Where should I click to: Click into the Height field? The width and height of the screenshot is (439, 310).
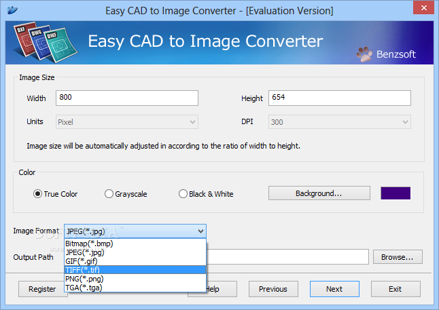340,98
